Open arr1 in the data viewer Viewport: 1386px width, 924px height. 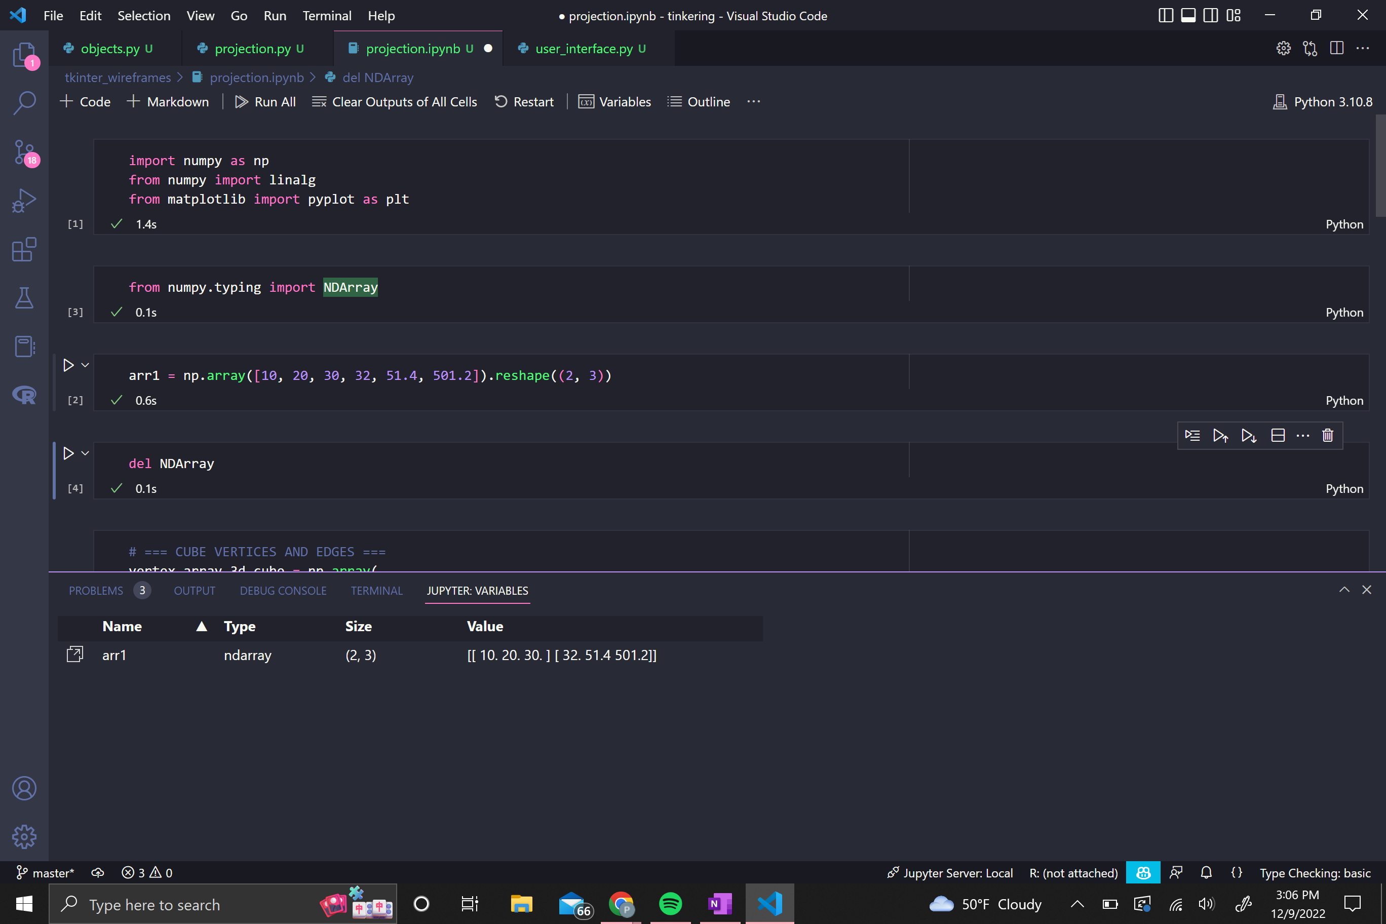tap(75, 654)
